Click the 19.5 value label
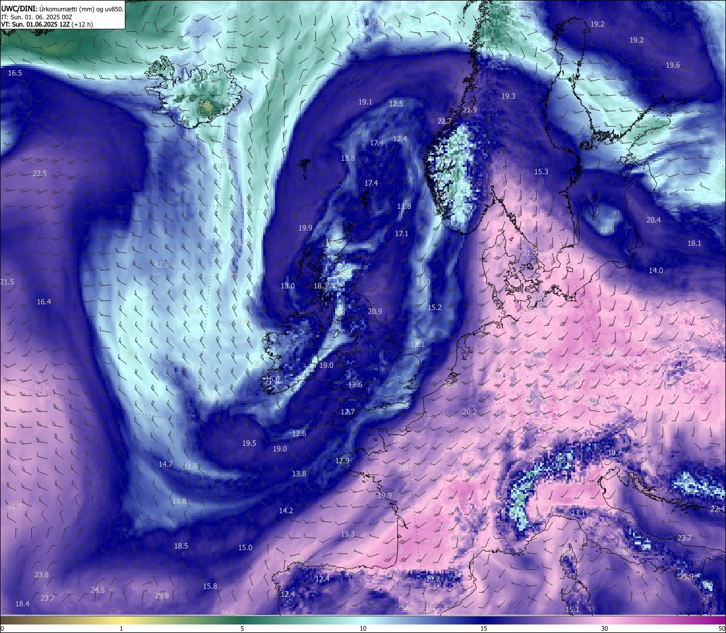 249,443
